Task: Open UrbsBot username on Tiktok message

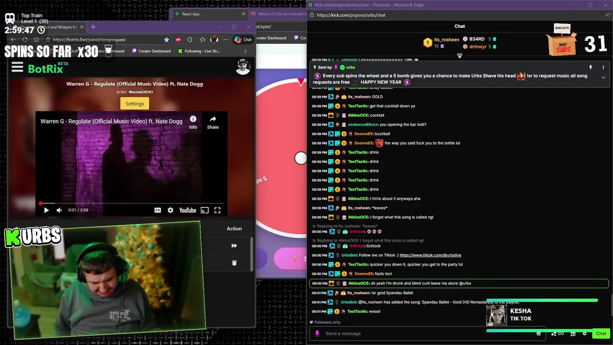Action: pos(349,255)
